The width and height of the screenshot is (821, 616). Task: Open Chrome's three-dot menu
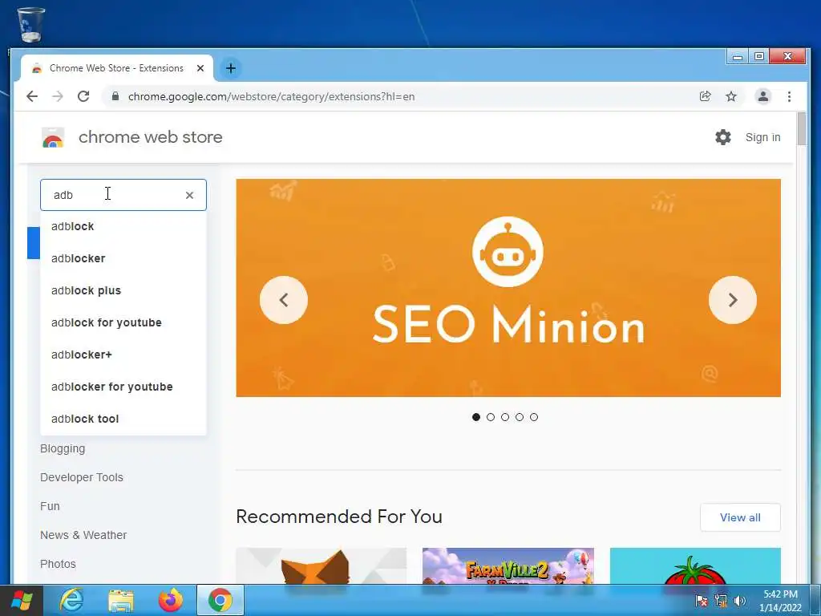tap(789, 96)
